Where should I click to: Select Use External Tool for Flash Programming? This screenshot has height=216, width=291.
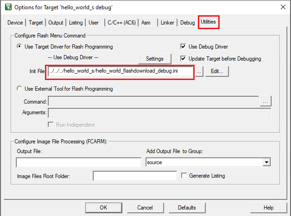[x=19, y=88]
